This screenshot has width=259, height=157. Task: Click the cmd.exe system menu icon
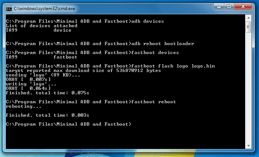click(9, 9)
